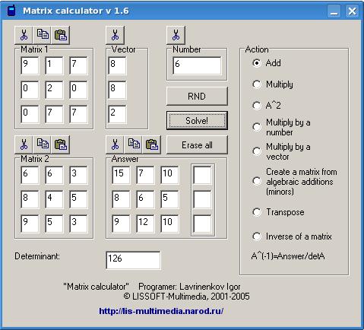
Task: Select the Multiply action radio button
Action: point(257,84)
